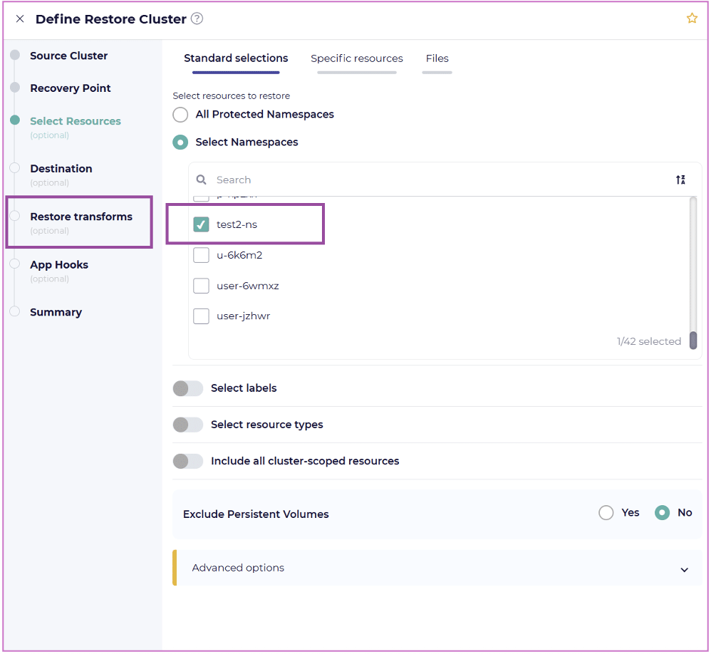Open App Hooks step
The height and width of the screenshot is (654, 711).
[x=59, y=265]
